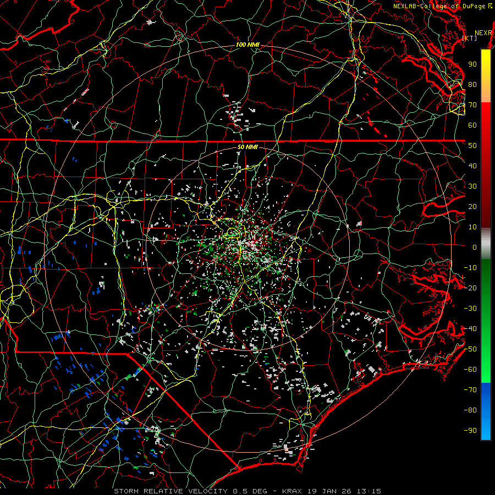Click the 0 value on the velocity scale

(475, 247)
